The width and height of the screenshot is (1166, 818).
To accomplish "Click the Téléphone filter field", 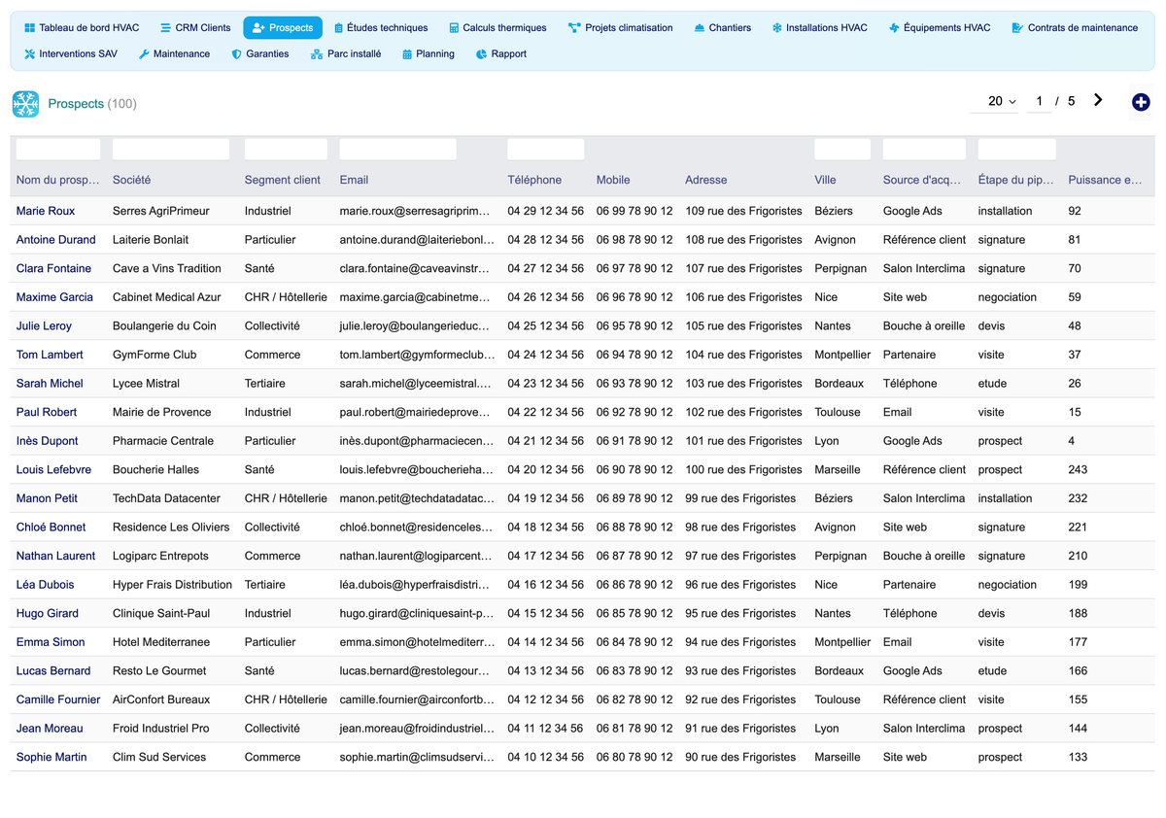I will 546,150.
